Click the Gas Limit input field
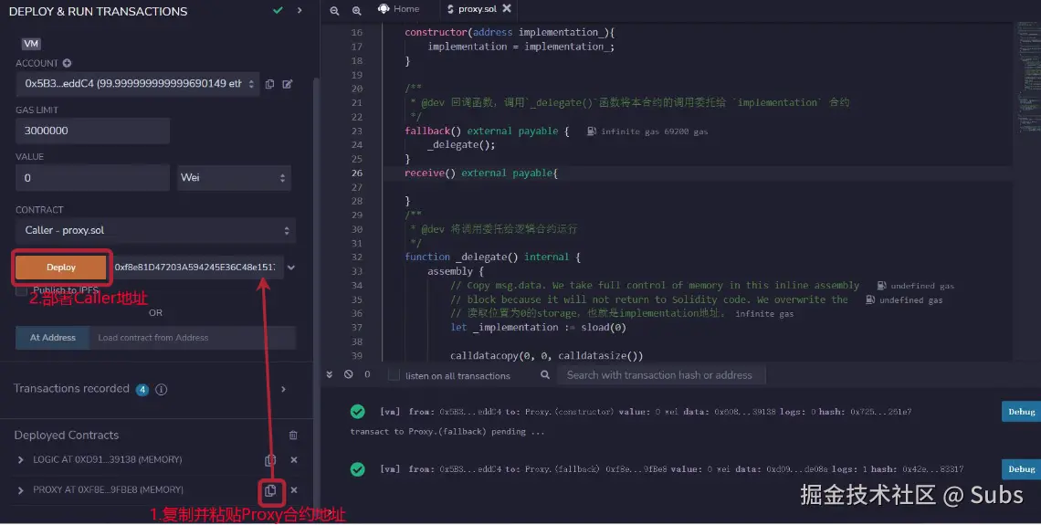This screenshot has height=525, width=1041. pyautogui.click(x=93, y=131)
